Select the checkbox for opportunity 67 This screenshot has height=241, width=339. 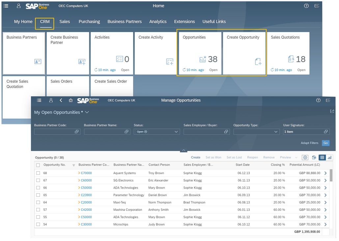click(x=38, y=180)
